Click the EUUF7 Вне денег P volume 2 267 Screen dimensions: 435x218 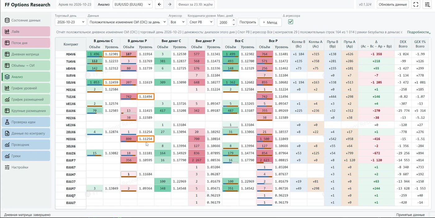pyautogui.click(x=197, y=160)
